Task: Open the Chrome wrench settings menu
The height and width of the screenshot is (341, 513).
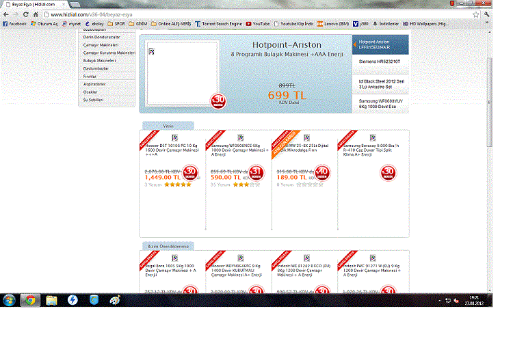Action: 486,15
